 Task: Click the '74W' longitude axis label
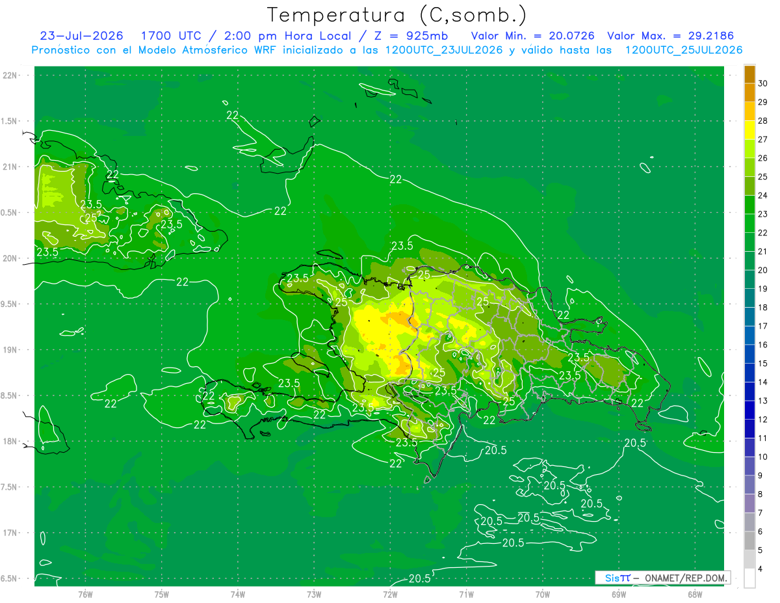(x=238, y=594)
